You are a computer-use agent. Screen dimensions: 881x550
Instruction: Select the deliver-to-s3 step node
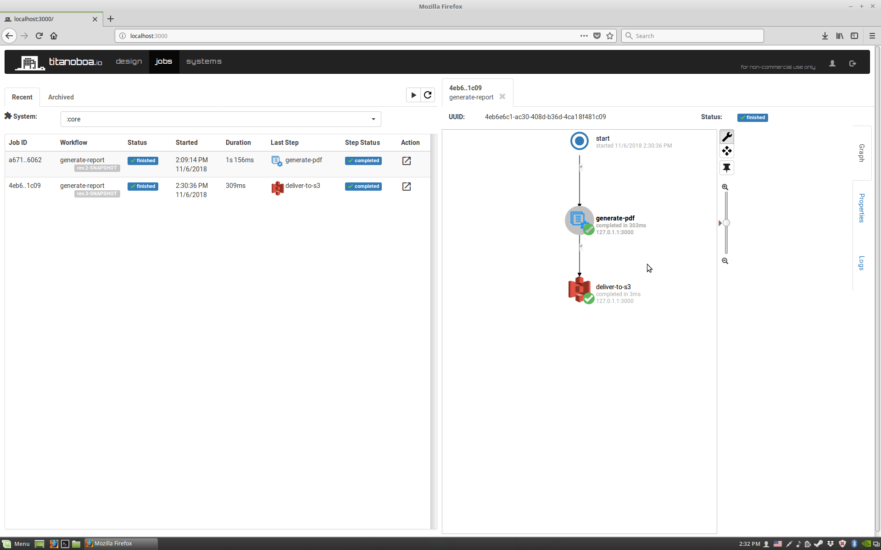click(x=579, y=289)
